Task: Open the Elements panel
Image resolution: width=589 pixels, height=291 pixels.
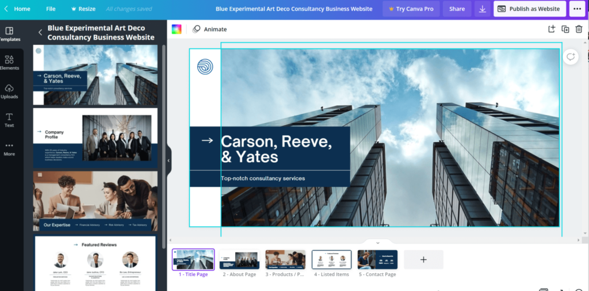Action: click(x=9, y=62)
